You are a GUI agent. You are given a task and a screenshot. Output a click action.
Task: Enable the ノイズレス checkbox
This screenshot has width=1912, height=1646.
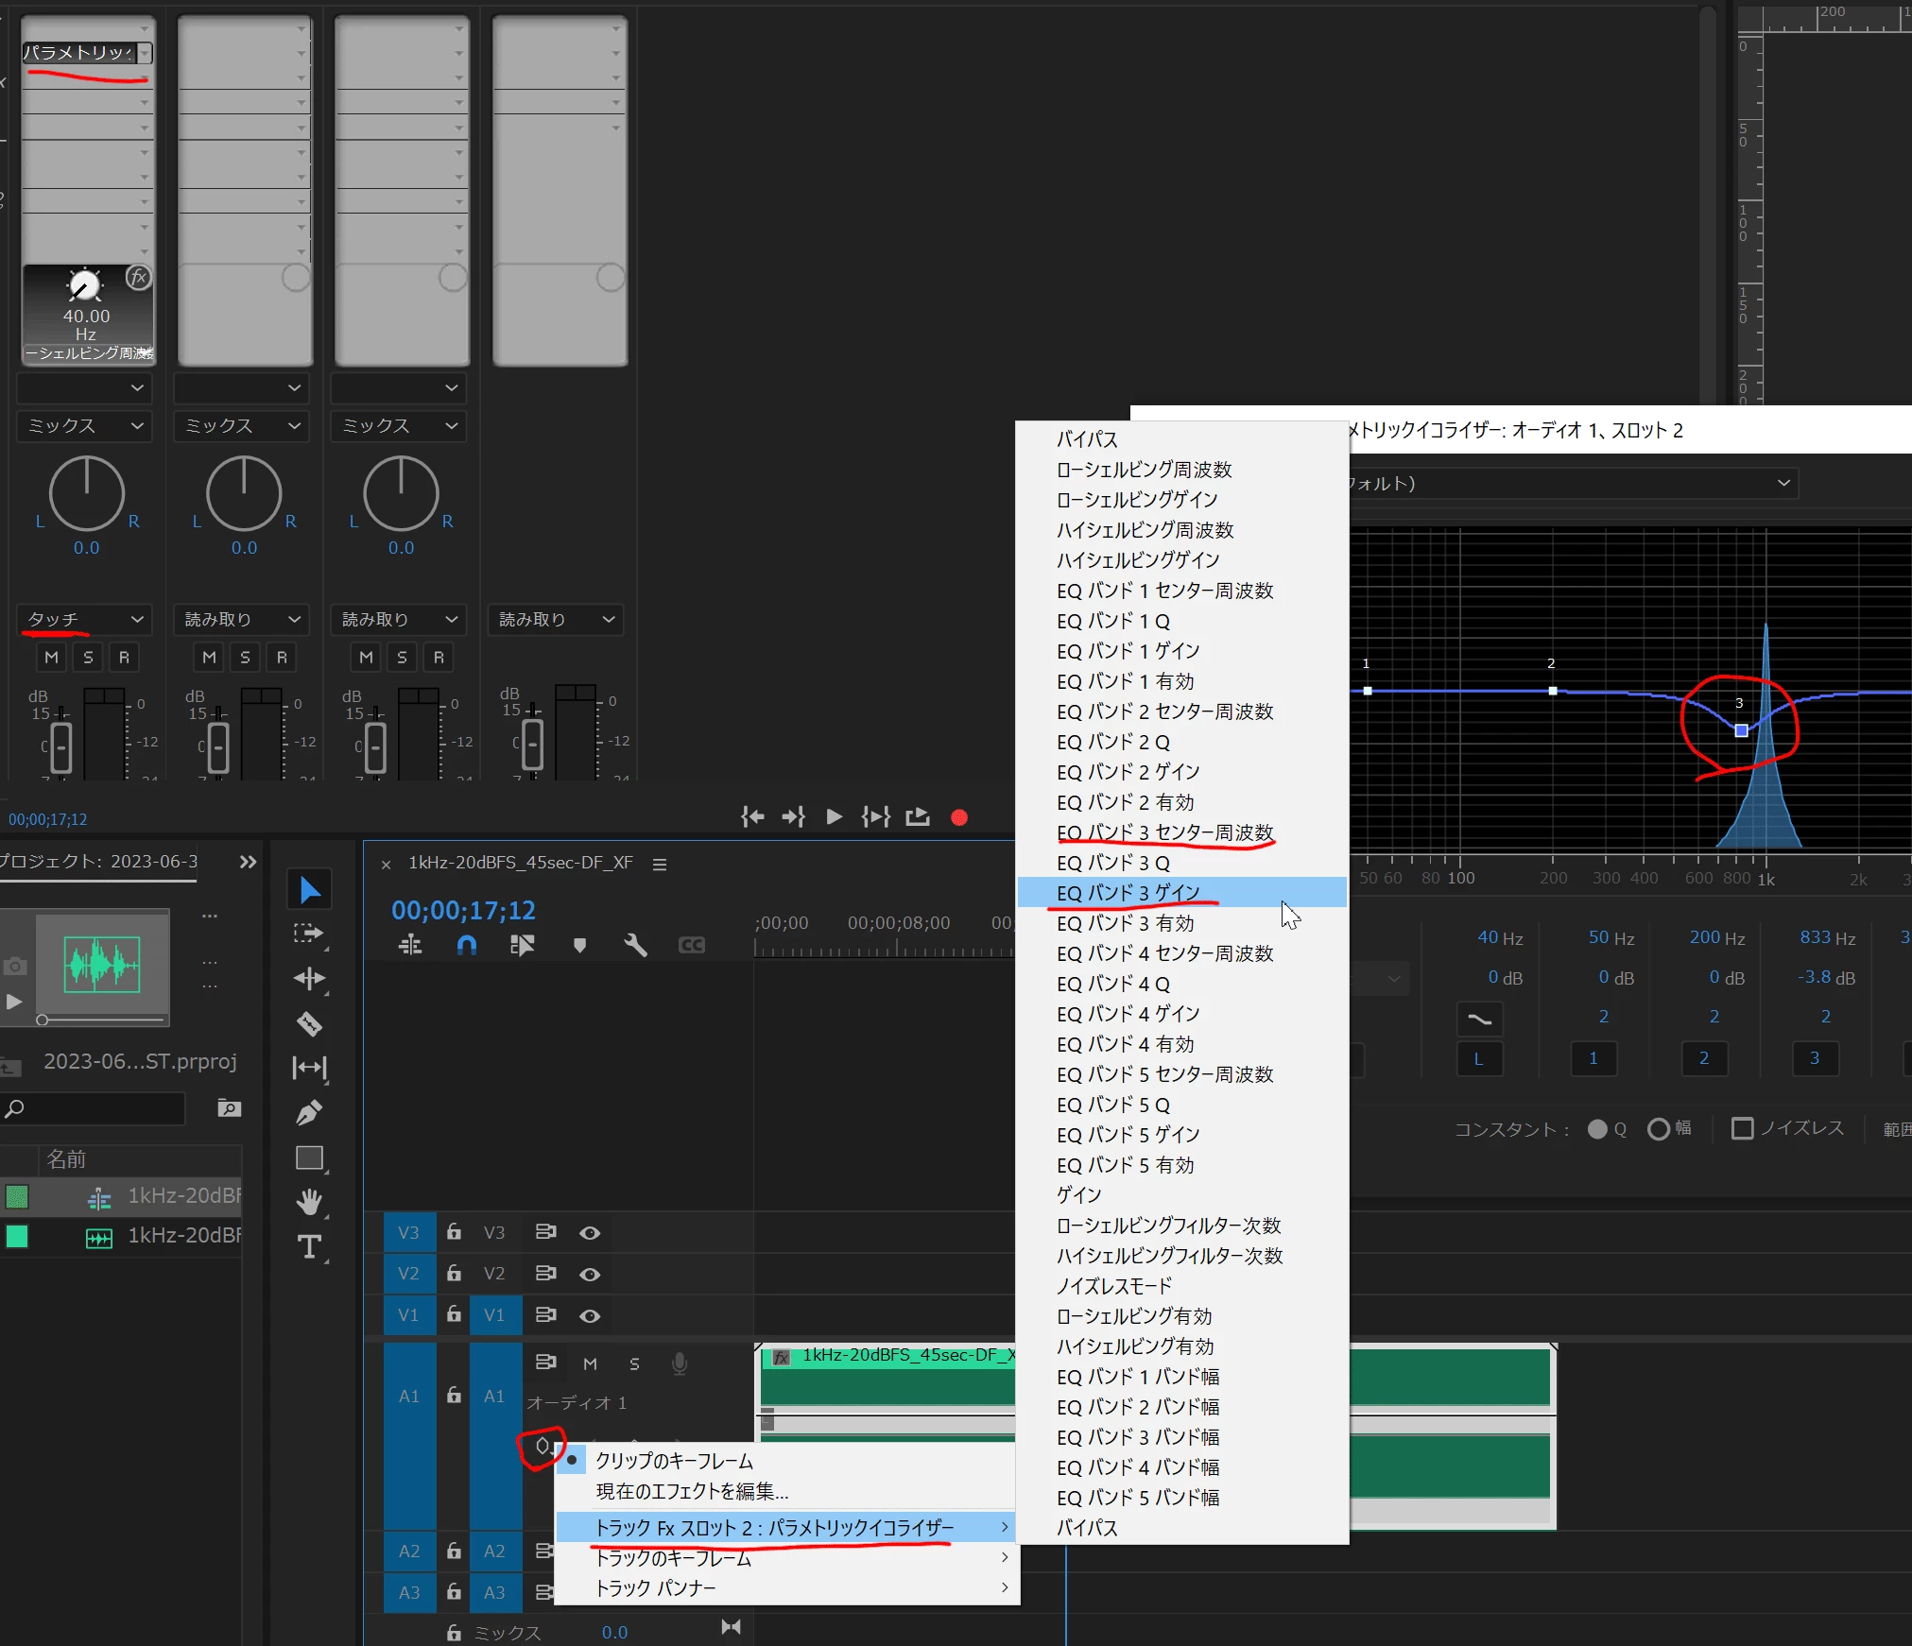[1742, 1128]
